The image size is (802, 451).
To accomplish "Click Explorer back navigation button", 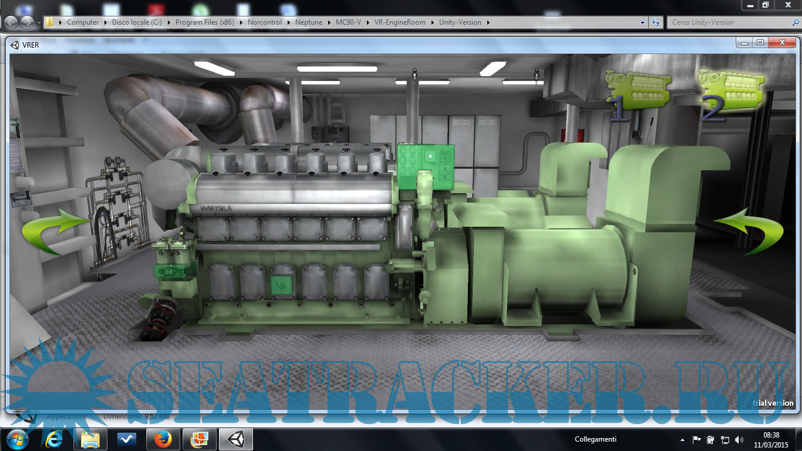I will coord(12,22).
